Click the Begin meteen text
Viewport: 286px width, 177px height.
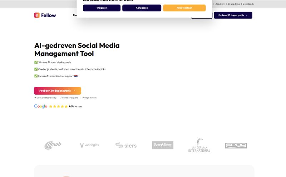[x=90, y=98]
